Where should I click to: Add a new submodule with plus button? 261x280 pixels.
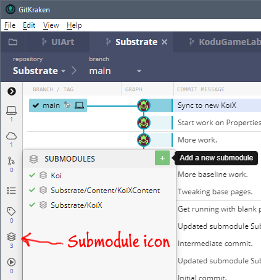tap(162, 158)
